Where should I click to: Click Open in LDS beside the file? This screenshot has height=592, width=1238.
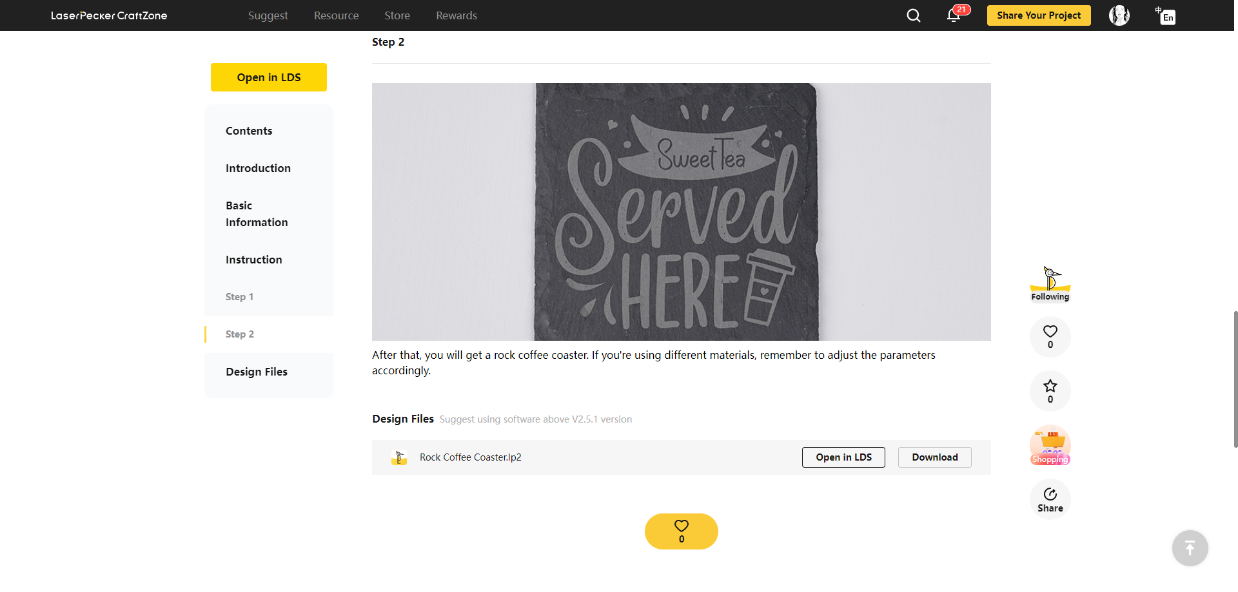[x=843, y=457]
